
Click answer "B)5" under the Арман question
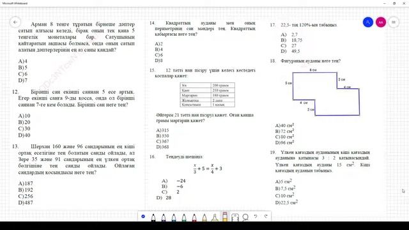point(23,68)
